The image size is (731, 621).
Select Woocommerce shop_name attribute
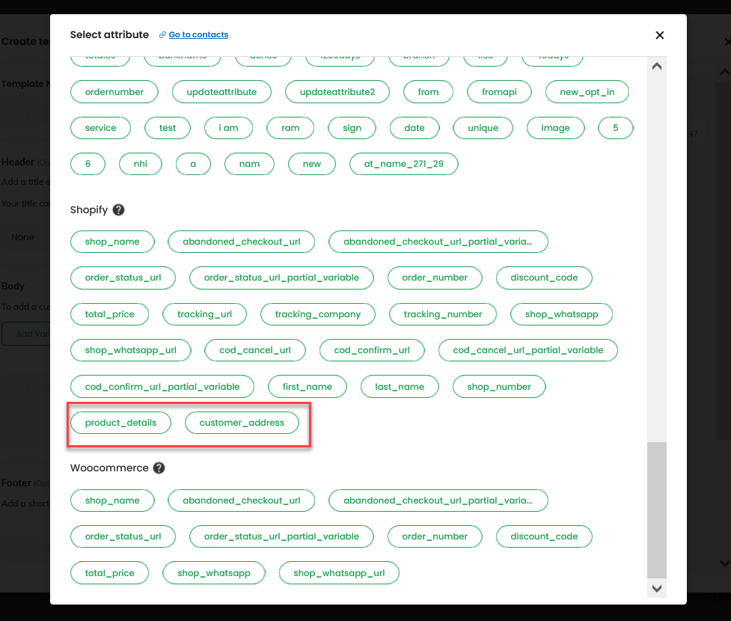click(x=112, y=501)
